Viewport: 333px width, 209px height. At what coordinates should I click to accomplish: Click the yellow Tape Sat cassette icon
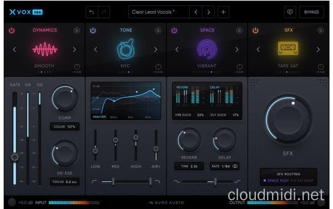pos(288,49)
